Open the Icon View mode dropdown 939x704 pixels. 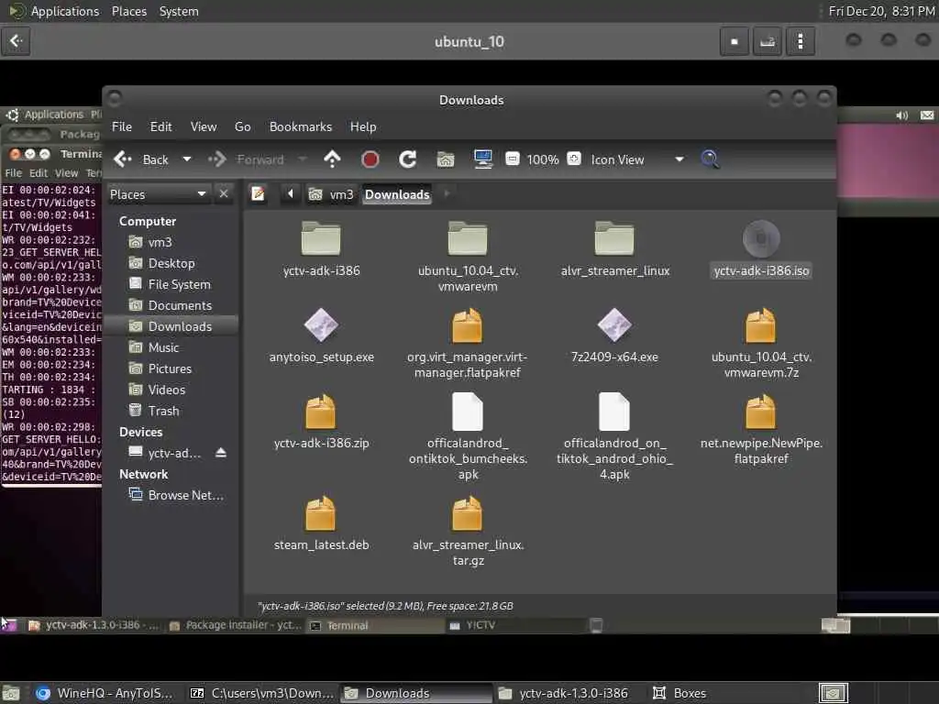tap(637, 159)
